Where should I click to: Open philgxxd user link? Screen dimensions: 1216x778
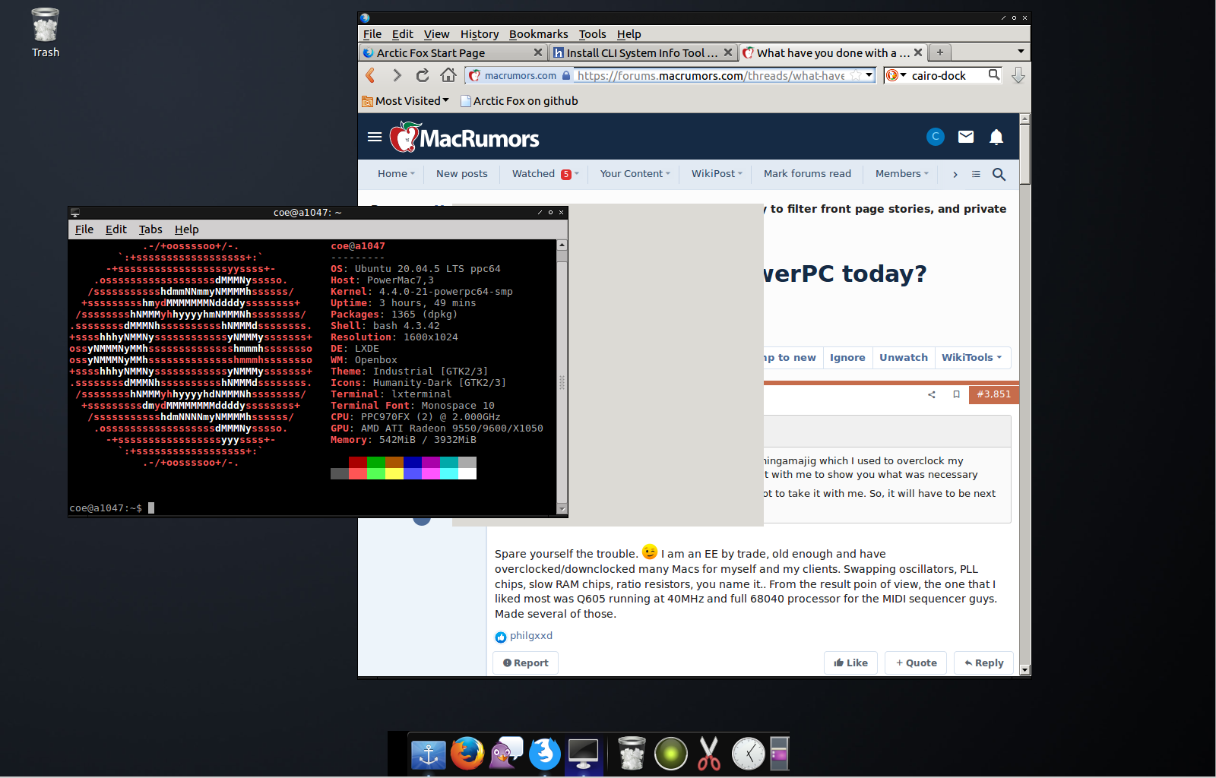click(531, 636)
